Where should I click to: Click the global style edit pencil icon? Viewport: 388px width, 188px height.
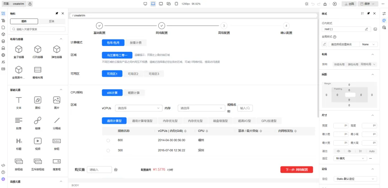[x=324, y=44]
